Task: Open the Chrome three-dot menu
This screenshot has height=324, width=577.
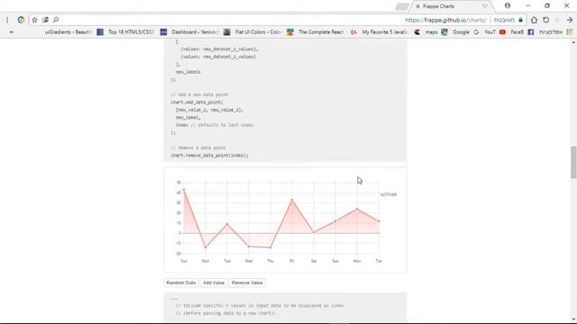Action: 7,20
